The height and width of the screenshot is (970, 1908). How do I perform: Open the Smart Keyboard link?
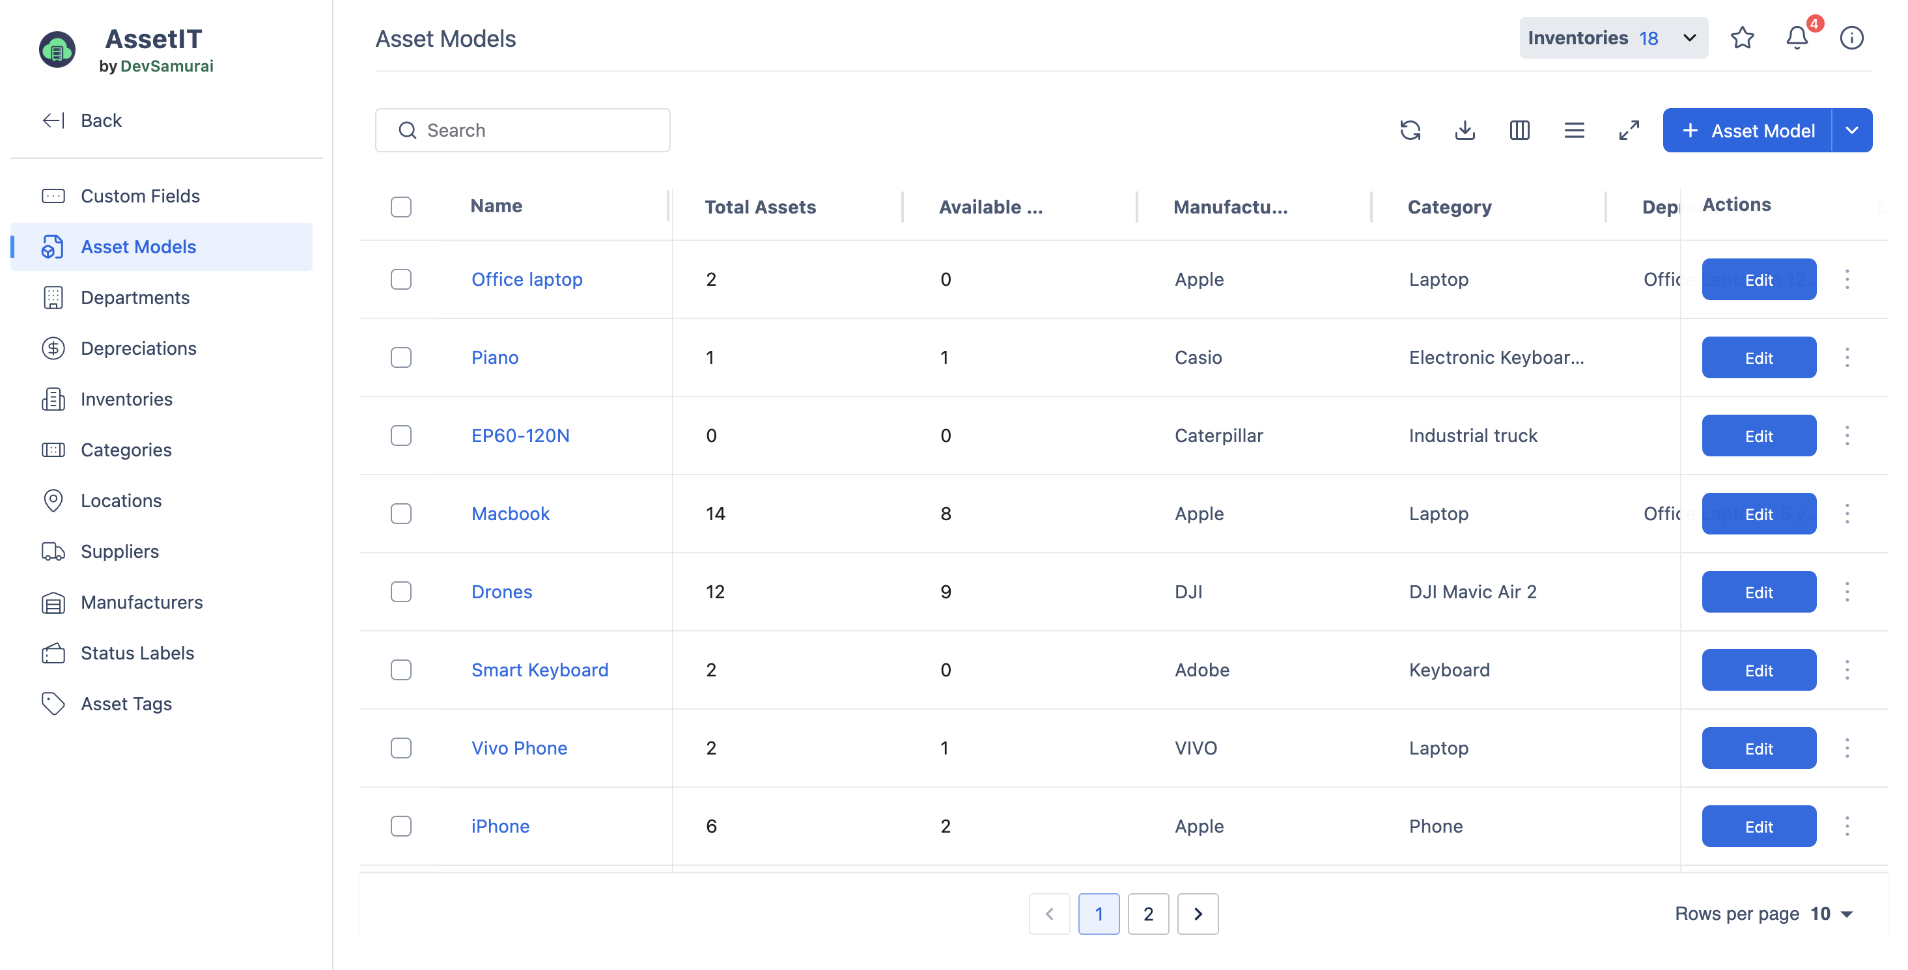coord(539,669)
